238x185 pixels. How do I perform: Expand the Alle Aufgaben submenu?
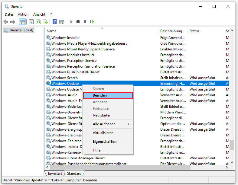click(x=108, y=124)
